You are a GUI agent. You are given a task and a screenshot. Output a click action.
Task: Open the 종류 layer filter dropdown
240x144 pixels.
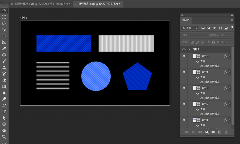coord(190,28)
